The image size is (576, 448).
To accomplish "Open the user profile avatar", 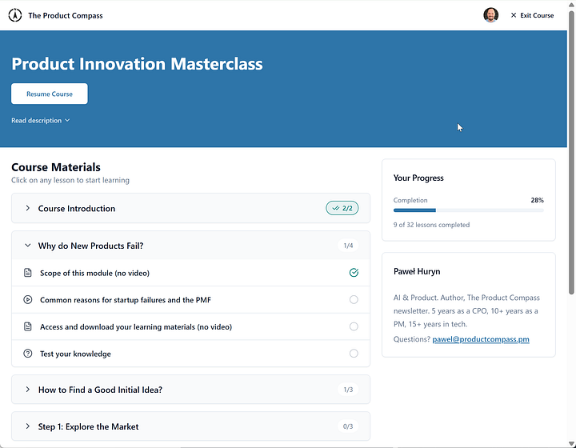I will tap(490, 15).
